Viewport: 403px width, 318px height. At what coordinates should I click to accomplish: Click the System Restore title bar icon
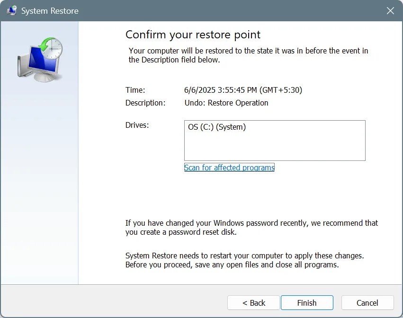pos(11,11)
